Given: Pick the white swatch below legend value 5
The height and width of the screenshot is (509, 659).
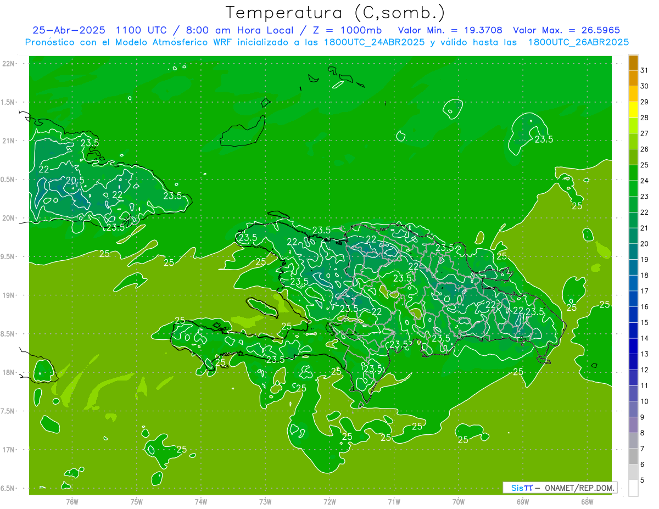Looking at the screenshot, I should [633, 488].
